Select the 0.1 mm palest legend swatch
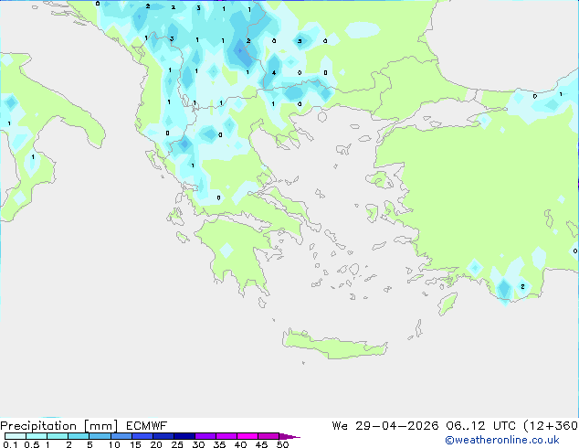The width and height of the screenshot is (579, 448). [16, 436]
